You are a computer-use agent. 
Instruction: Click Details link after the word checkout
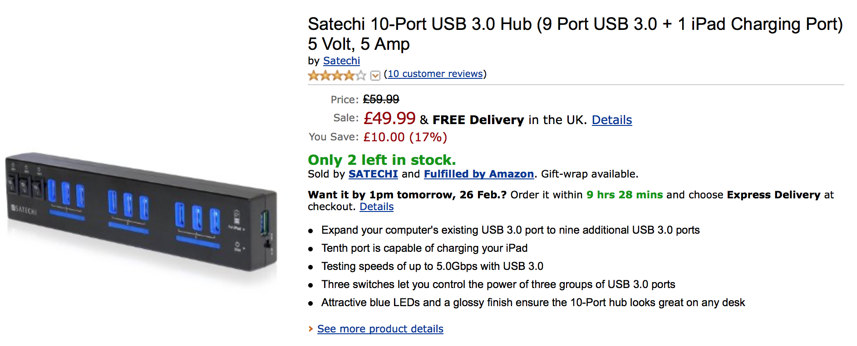(x=376, y=207)
